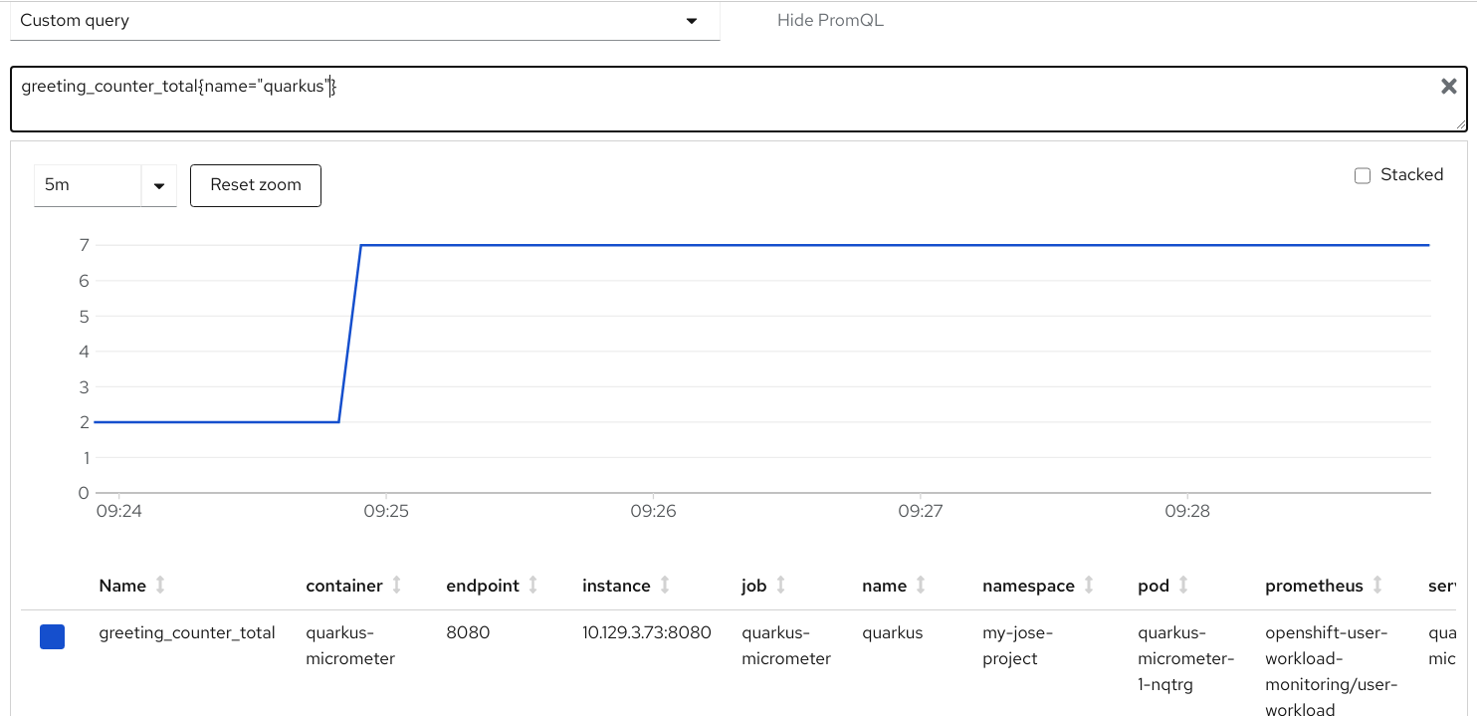Sort by name label column icon

click(921, 586)
